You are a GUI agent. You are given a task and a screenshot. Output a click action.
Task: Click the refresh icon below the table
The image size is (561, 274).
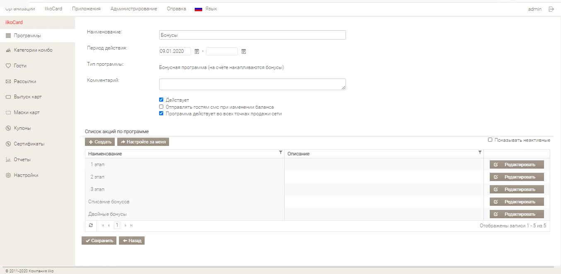(91, 226)
